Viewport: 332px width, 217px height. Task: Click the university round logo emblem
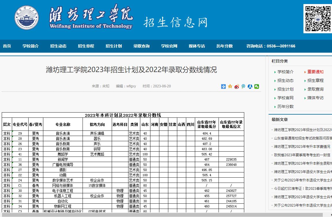click(27, 18)
